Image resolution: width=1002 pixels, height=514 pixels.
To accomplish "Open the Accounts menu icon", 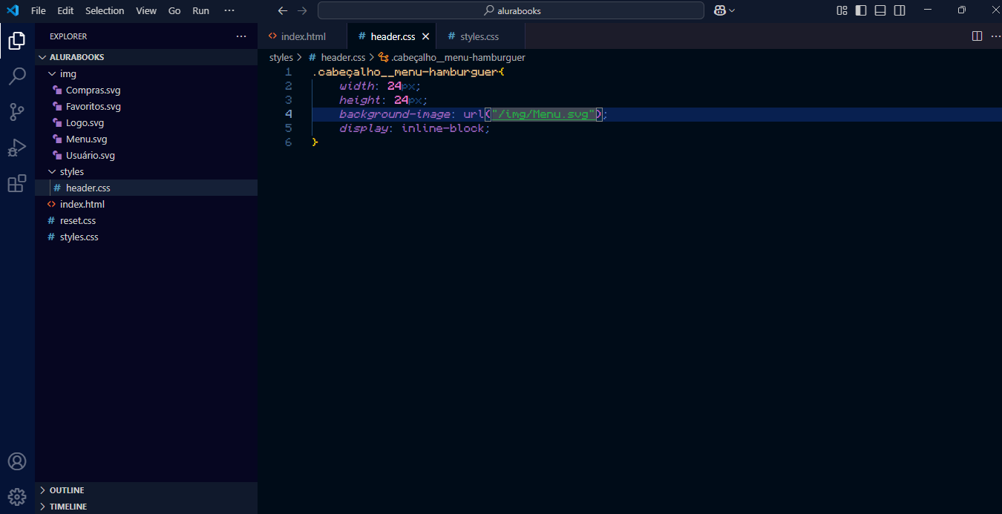I will click(17, 461).
